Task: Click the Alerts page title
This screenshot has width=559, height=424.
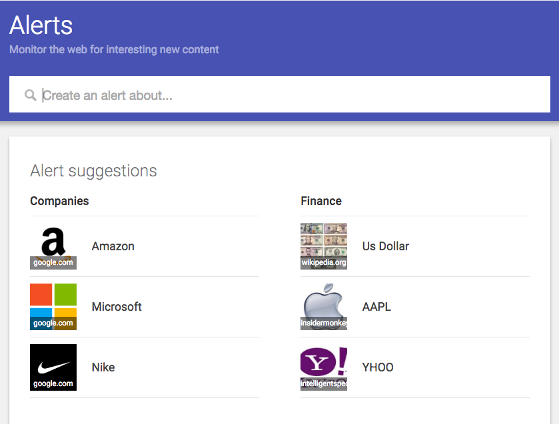Action: coord(41,25)
